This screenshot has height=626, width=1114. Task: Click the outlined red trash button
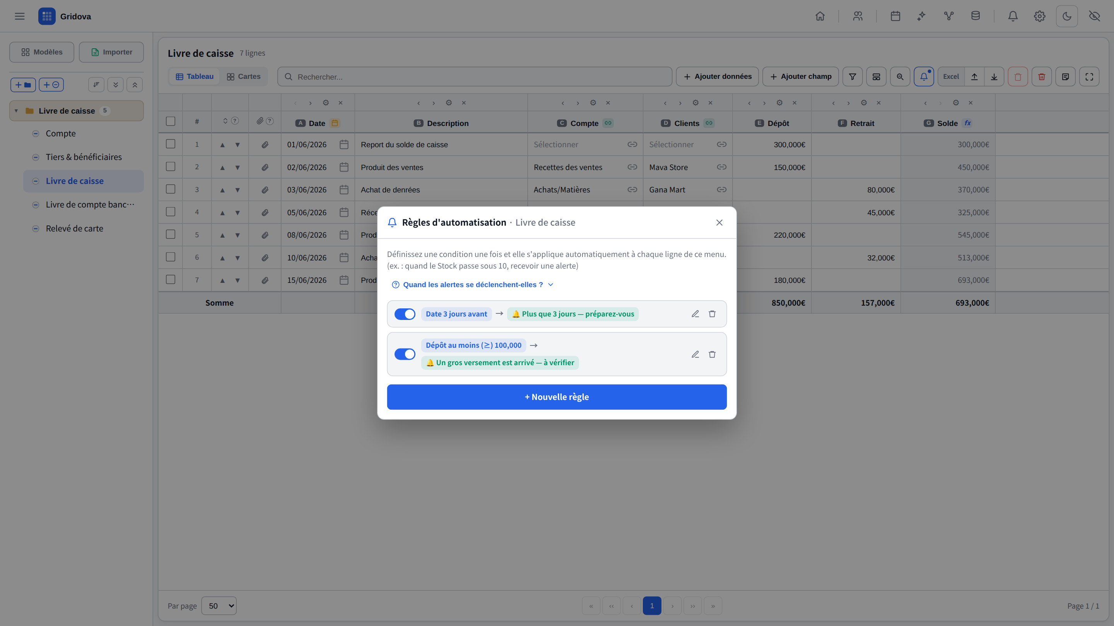pyautogui.click(x=1018, y=77)
